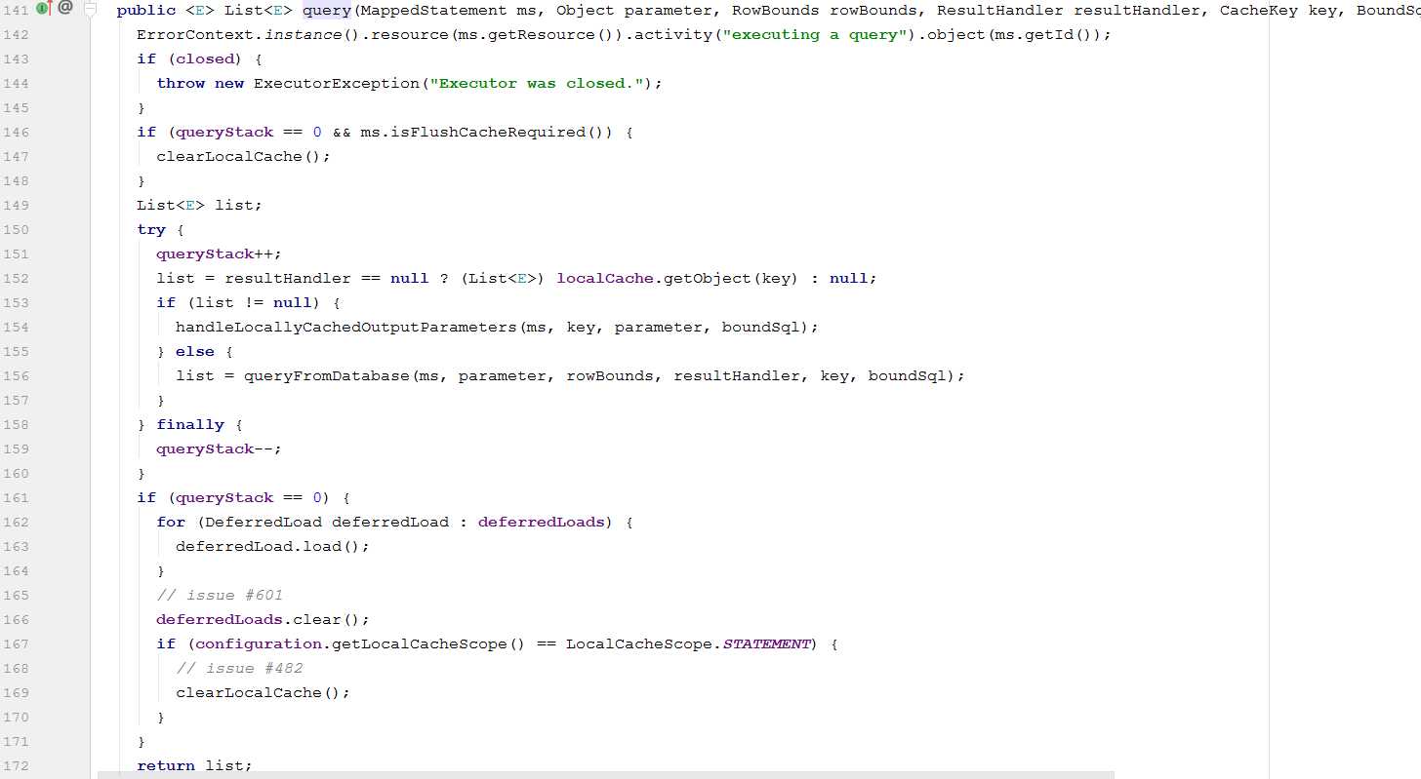Click the else keyword on line 155
Viewport: 1421px width, 779px height.
(x=195, y=352)
